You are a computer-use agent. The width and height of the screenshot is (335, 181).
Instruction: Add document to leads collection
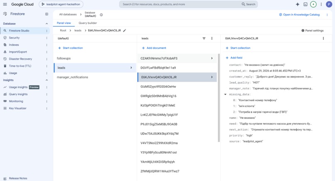(x=154, y=48)
